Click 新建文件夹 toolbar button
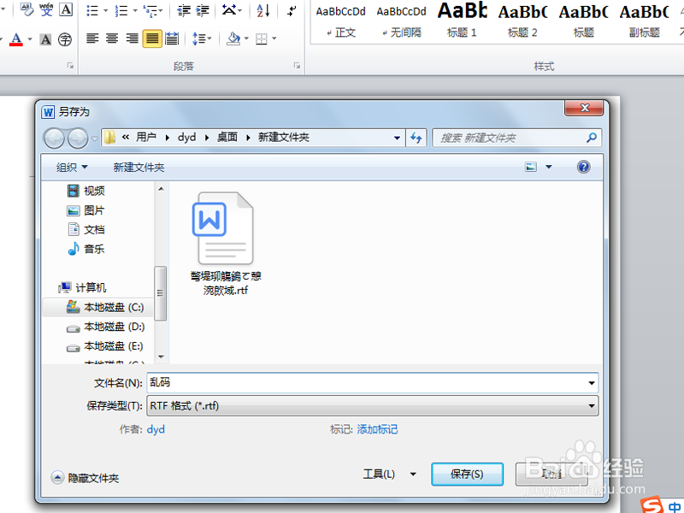The height and width of the screenshot is (513, 684). coord(139,167)
